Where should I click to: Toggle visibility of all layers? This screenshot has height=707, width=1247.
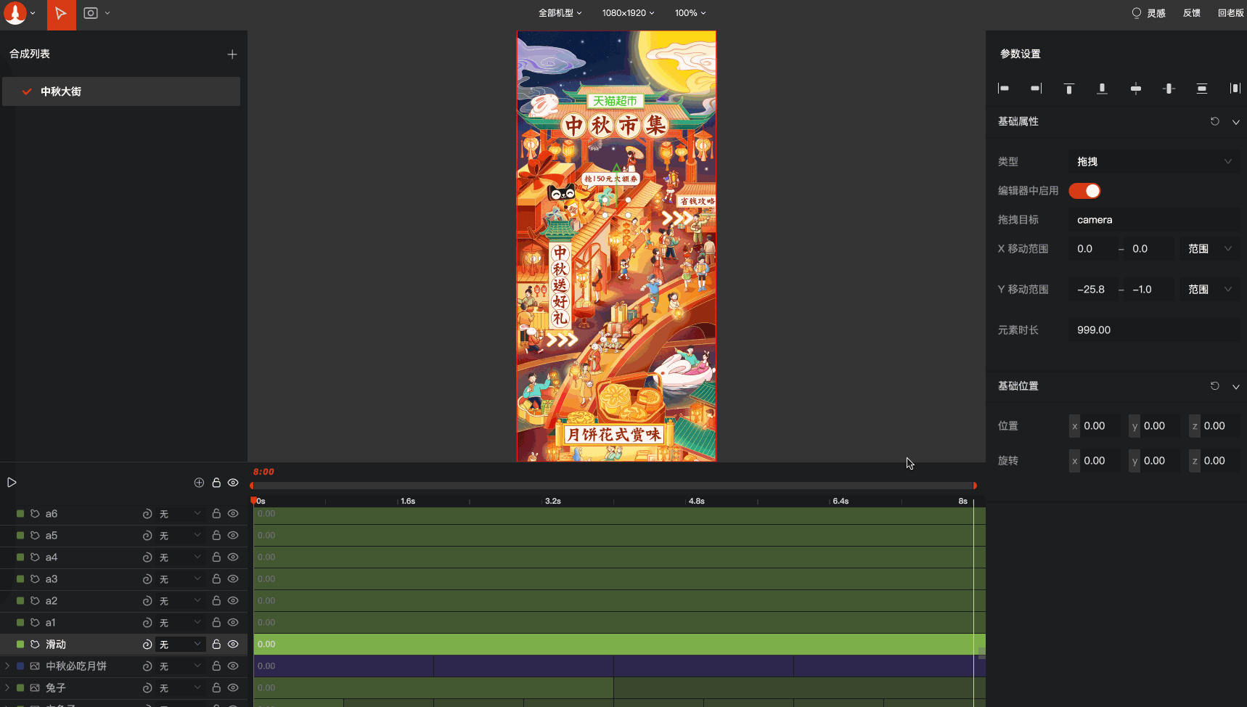click(233, 483)
